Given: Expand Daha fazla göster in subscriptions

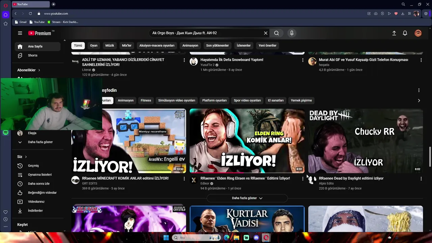Looking at the screenshot, I should (37, 142).
